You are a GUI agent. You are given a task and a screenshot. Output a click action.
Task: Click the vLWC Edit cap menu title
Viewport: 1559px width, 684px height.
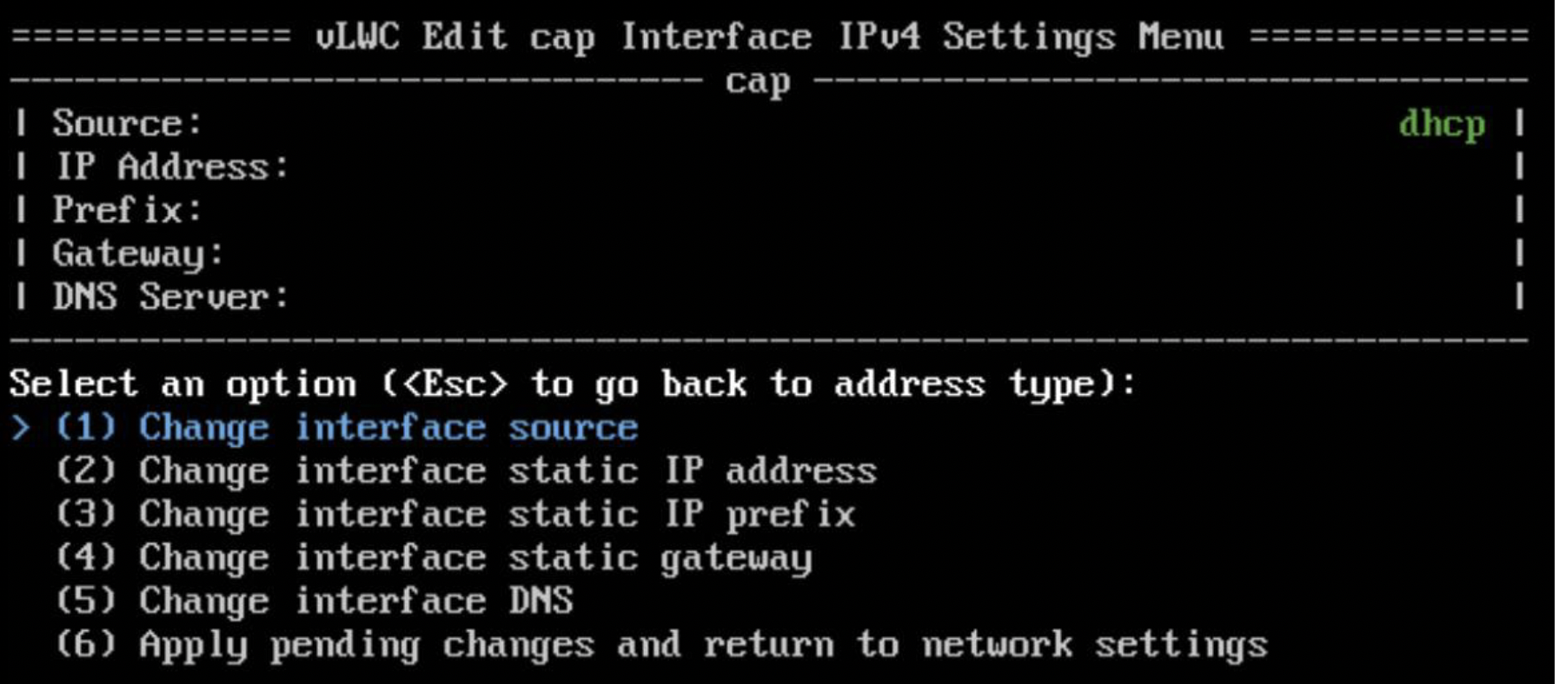pyautogui.click(x=770, y=36)
